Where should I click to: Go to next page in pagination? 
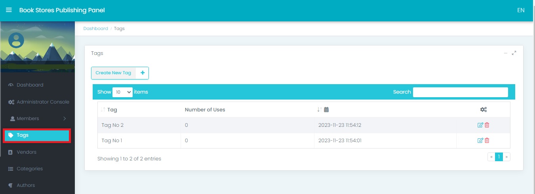(506, 157)
